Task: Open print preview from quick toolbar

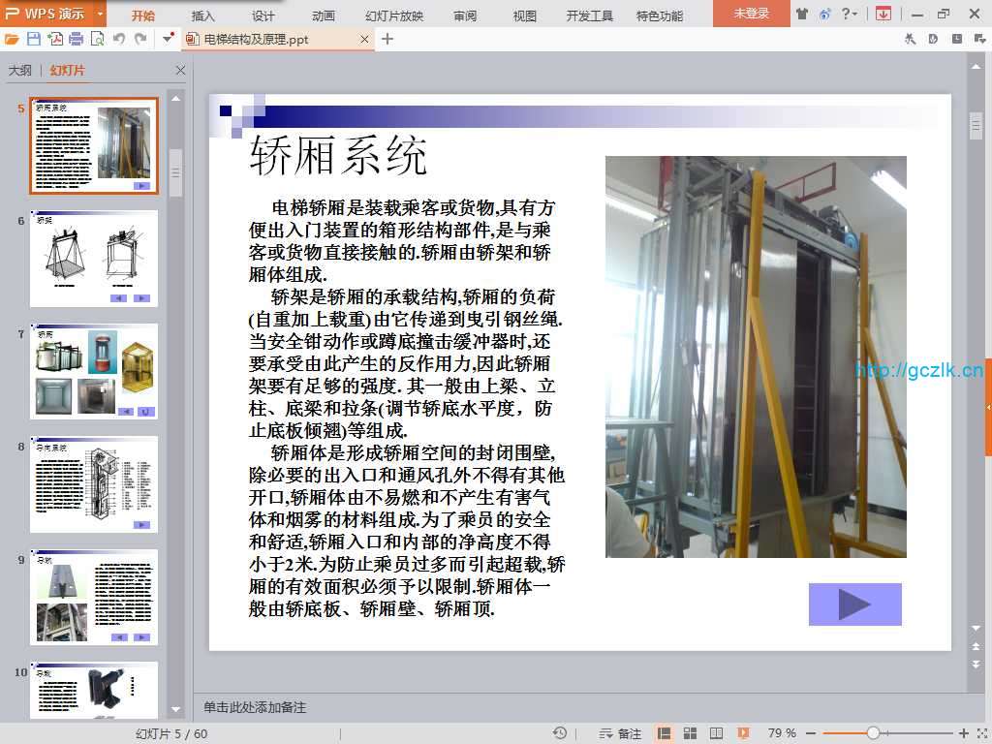Action: 98,39
